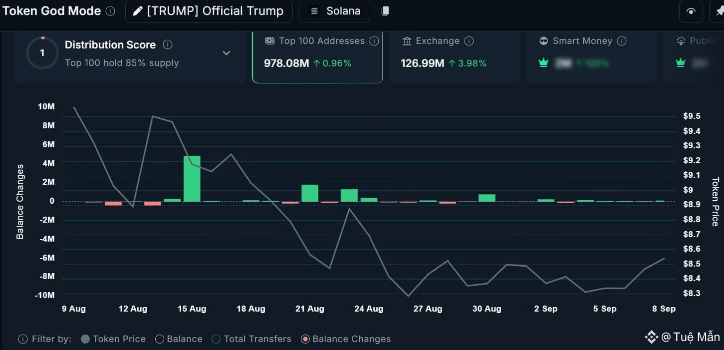This screenshot has height=350, width=724.
Task: Click the green crown icon under Public
Action: [680, 63]
